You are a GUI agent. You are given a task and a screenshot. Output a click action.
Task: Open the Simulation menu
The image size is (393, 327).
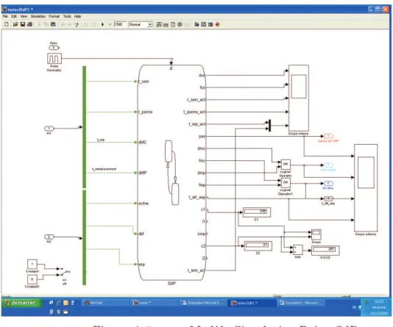tap(38, 16)
